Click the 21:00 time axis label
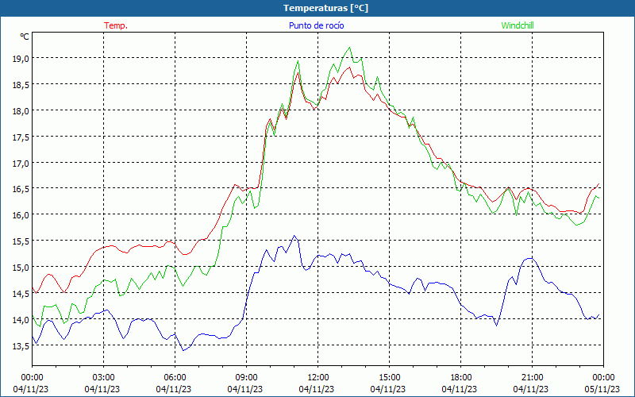This screenshot has width=635, height=397. click(x=532, y=377)
